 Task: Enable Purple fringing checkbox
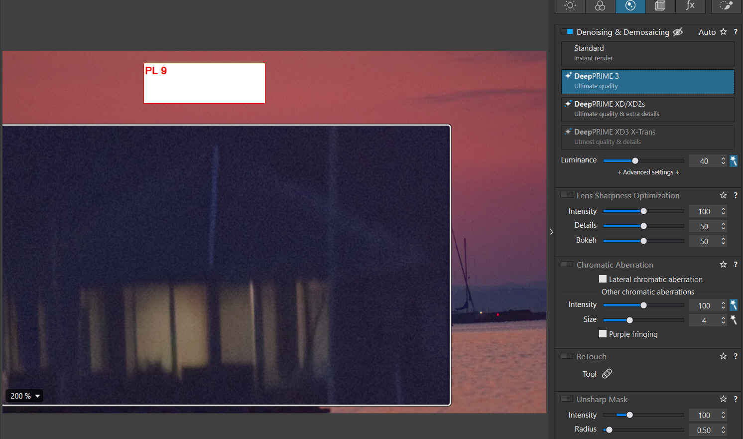[x=603, y=334]
